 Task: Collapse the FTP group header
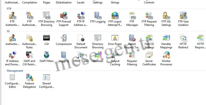click(9, 9)
